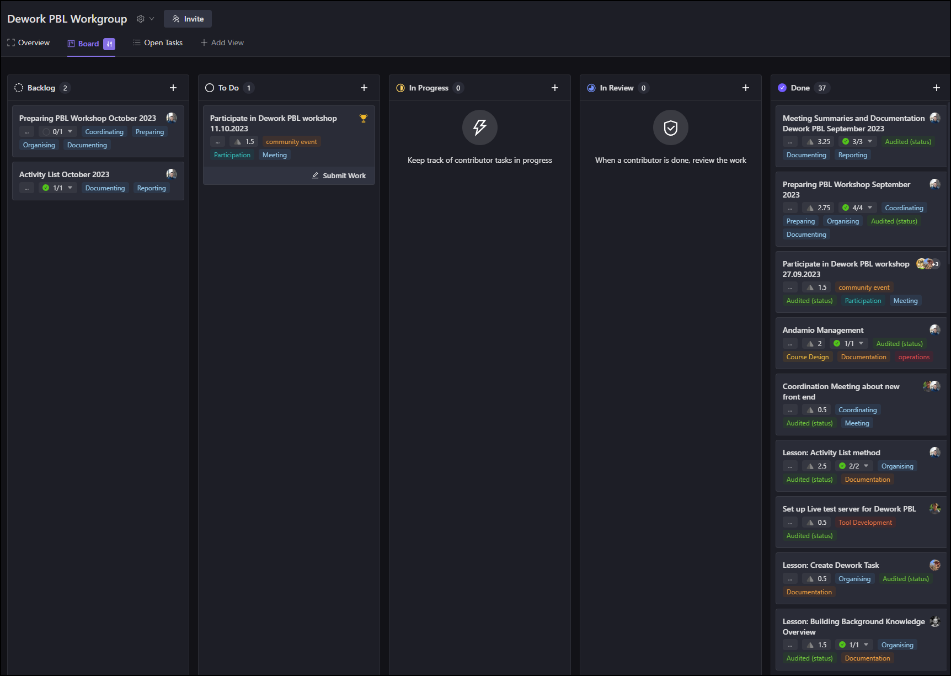Click avatar on Lesson: Create Dework Task

click(x=935, y=565)
